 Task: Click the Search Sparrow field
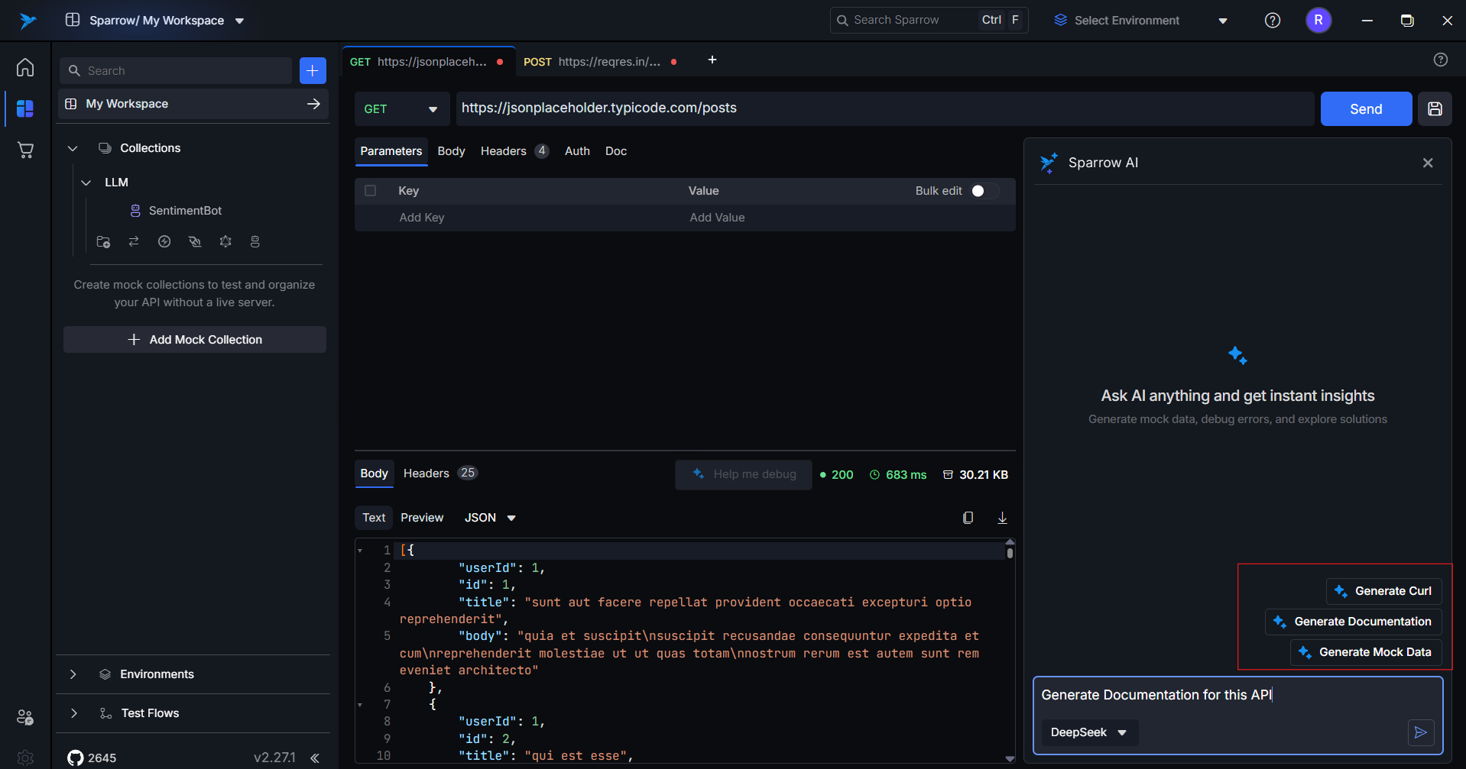pyautogui.click(x=929, y=21)
